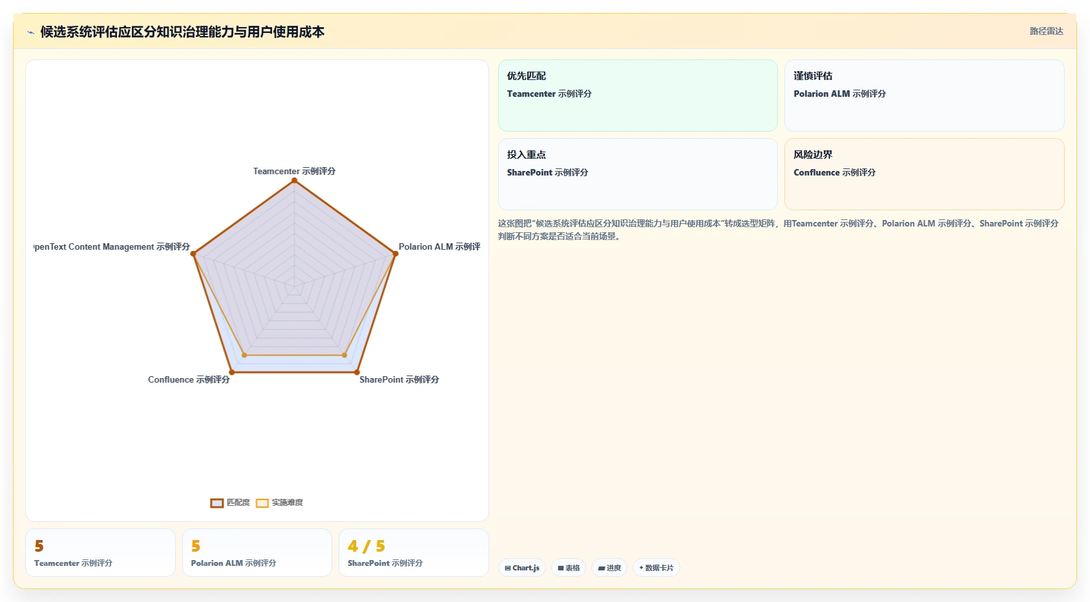Select the Chart.js tag

pyautogui.click(x=522, y=568)
